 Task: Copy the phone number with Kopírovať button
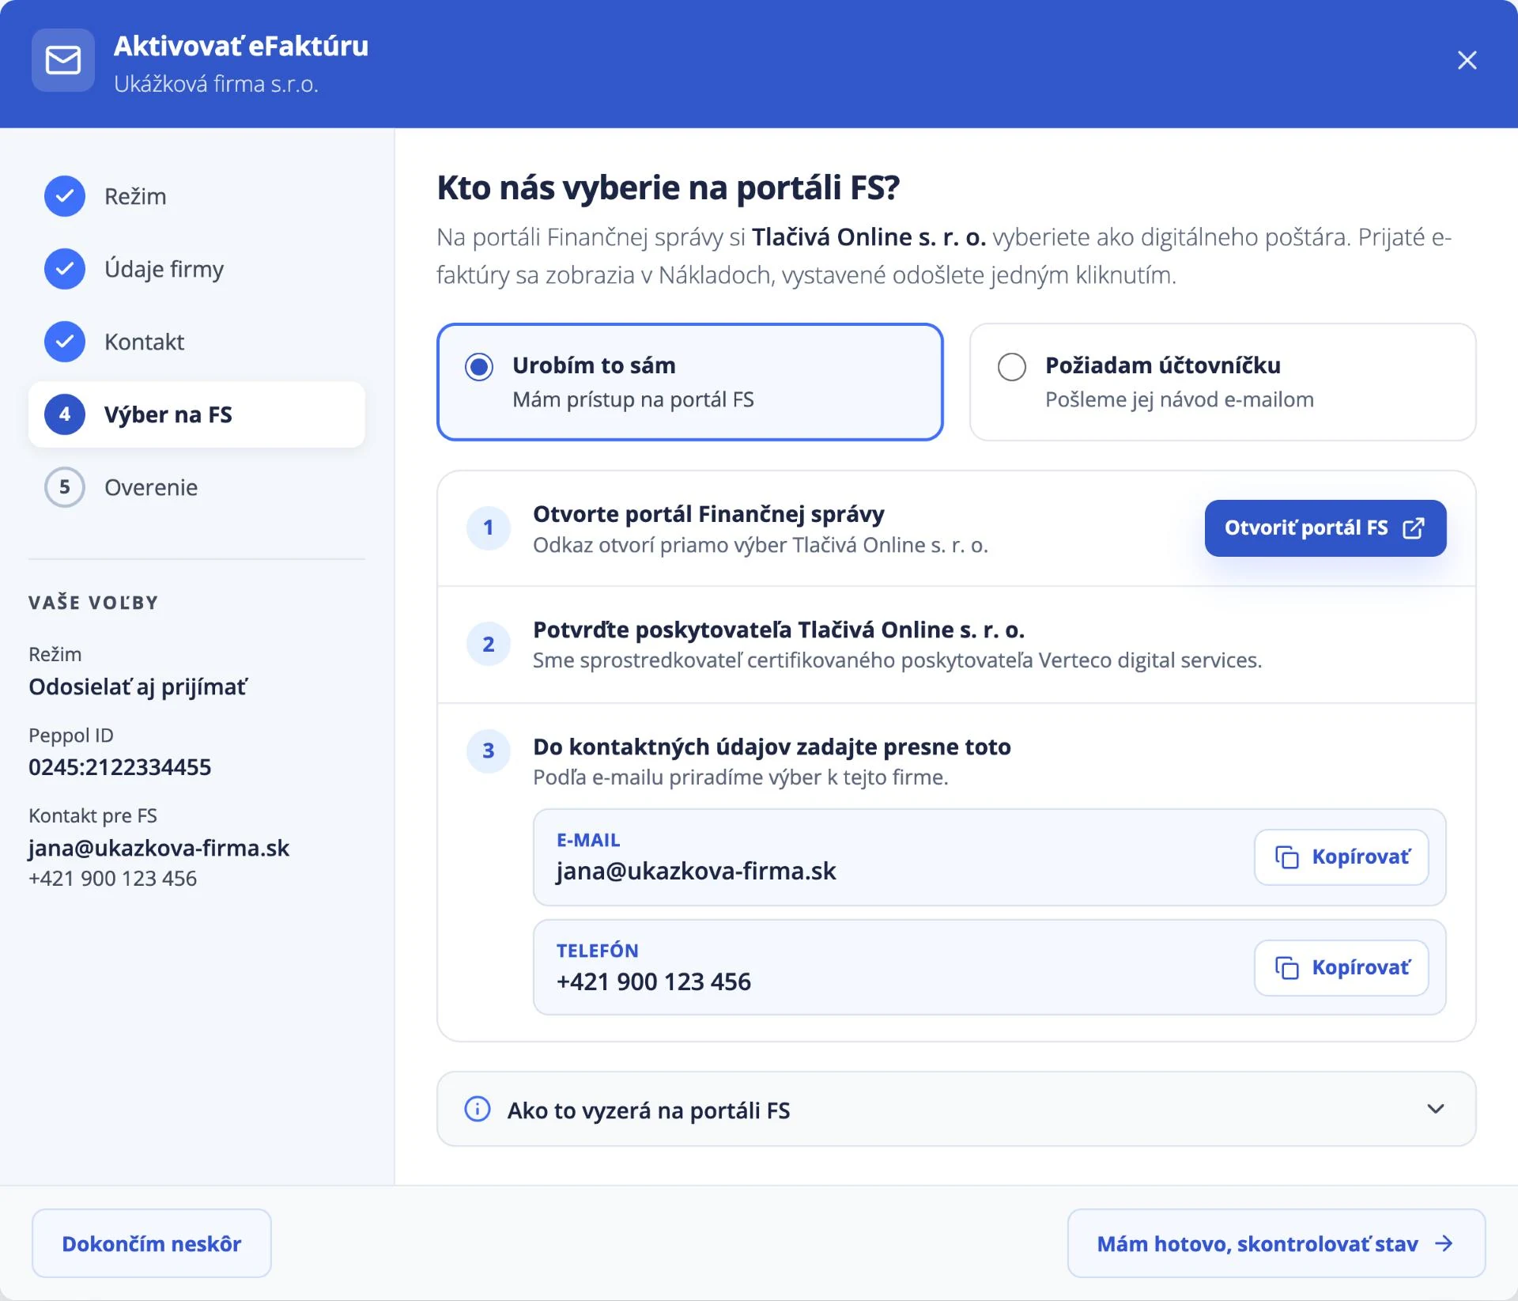1341,968
